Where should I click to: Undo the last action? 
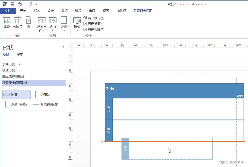click(20, 4)
